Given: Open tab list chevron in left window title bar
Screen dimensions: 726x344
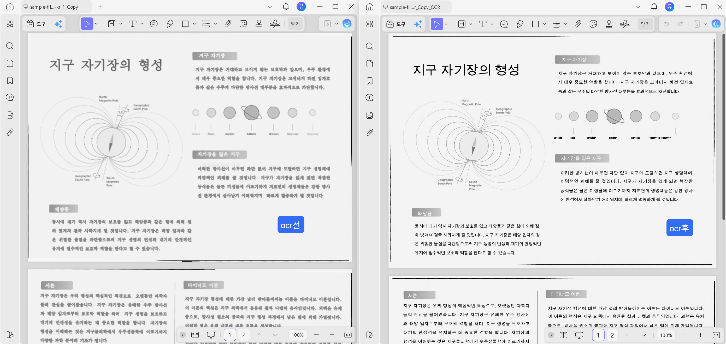Looking at the screenshot, I should tap(270, 7).
